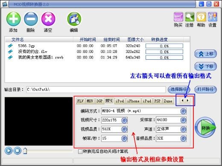Start conversion with the green 转换 button
222x166 pixels.
point(205,128)
